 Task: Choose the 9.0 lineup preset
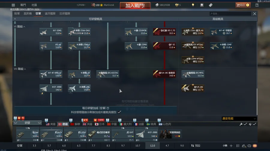(x=182, y=146)
